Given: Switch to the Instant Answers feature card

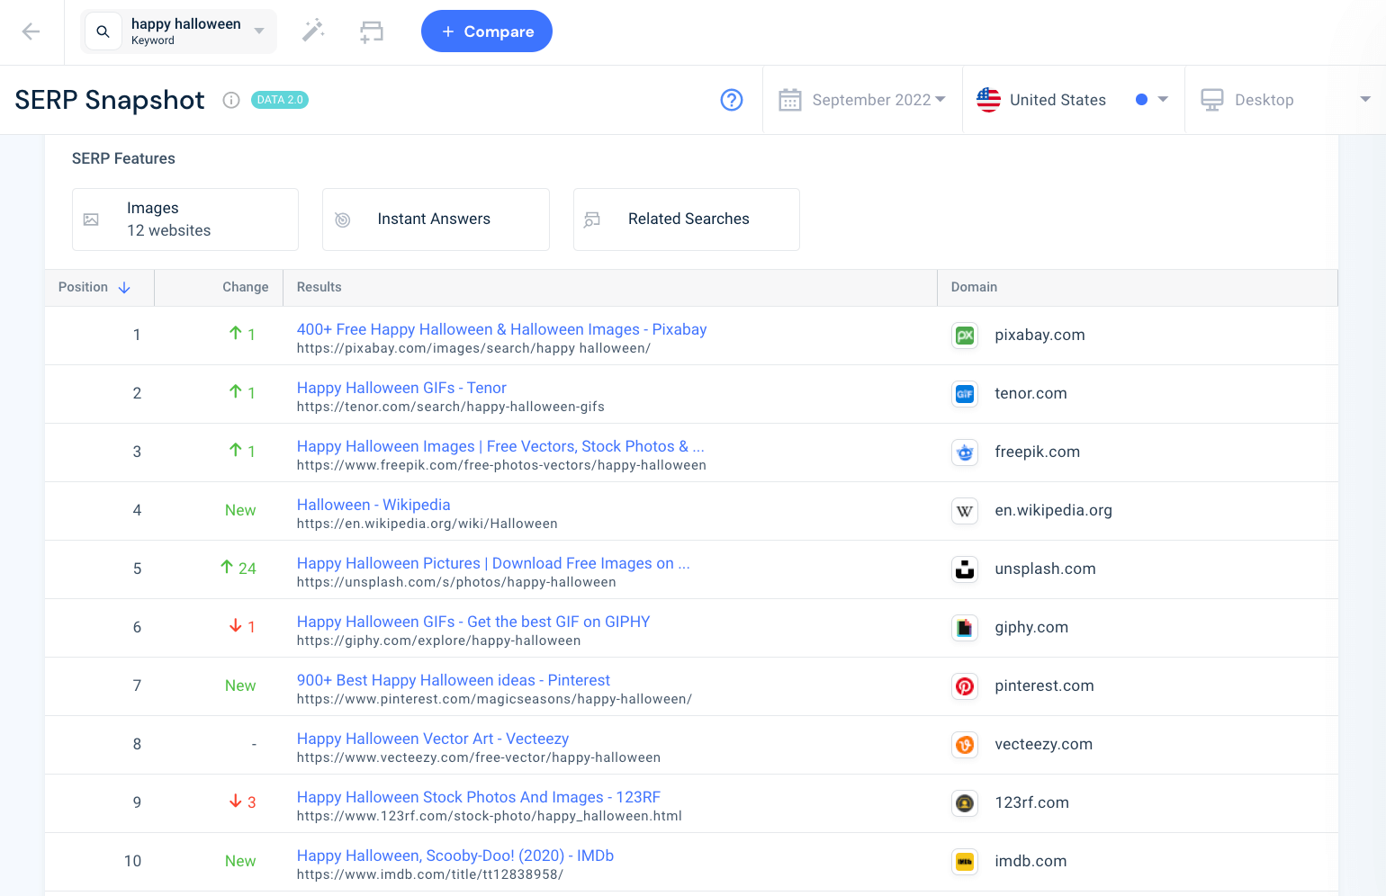Looking at the screenshot, I should click(435, 219).
